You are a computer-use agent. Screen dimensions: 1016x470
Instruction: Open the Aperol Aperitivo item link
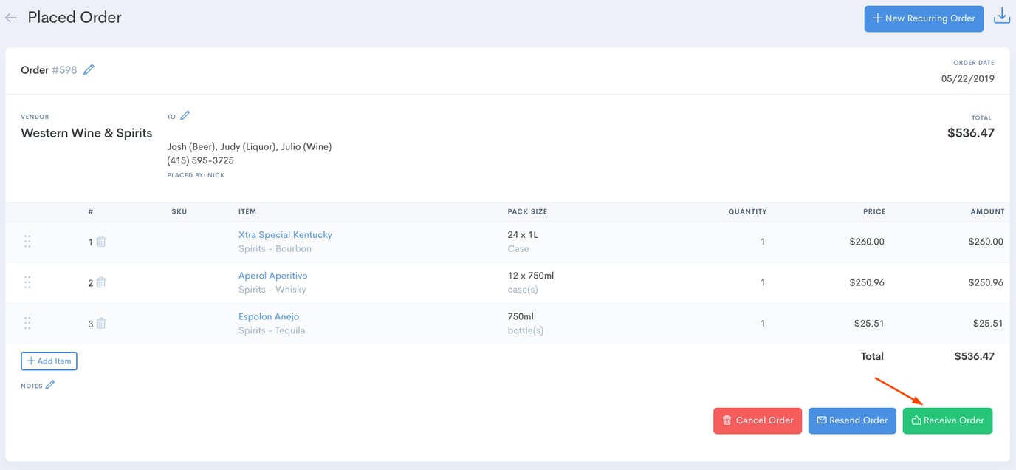point(272,276)
